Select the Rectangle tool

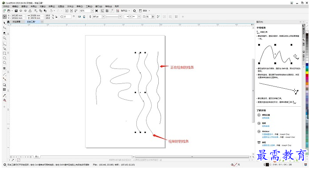[4, 54]
